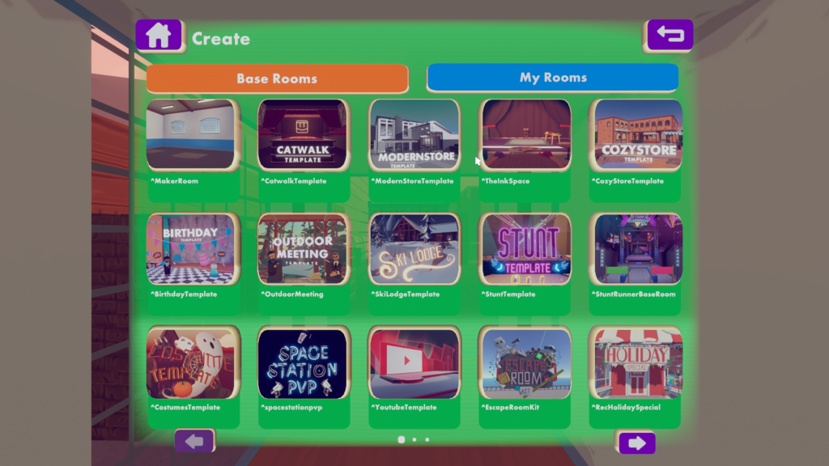Switch to the Base Rooms tab
This screenshot has width=829, height=466.
click(x=277, y=78)
